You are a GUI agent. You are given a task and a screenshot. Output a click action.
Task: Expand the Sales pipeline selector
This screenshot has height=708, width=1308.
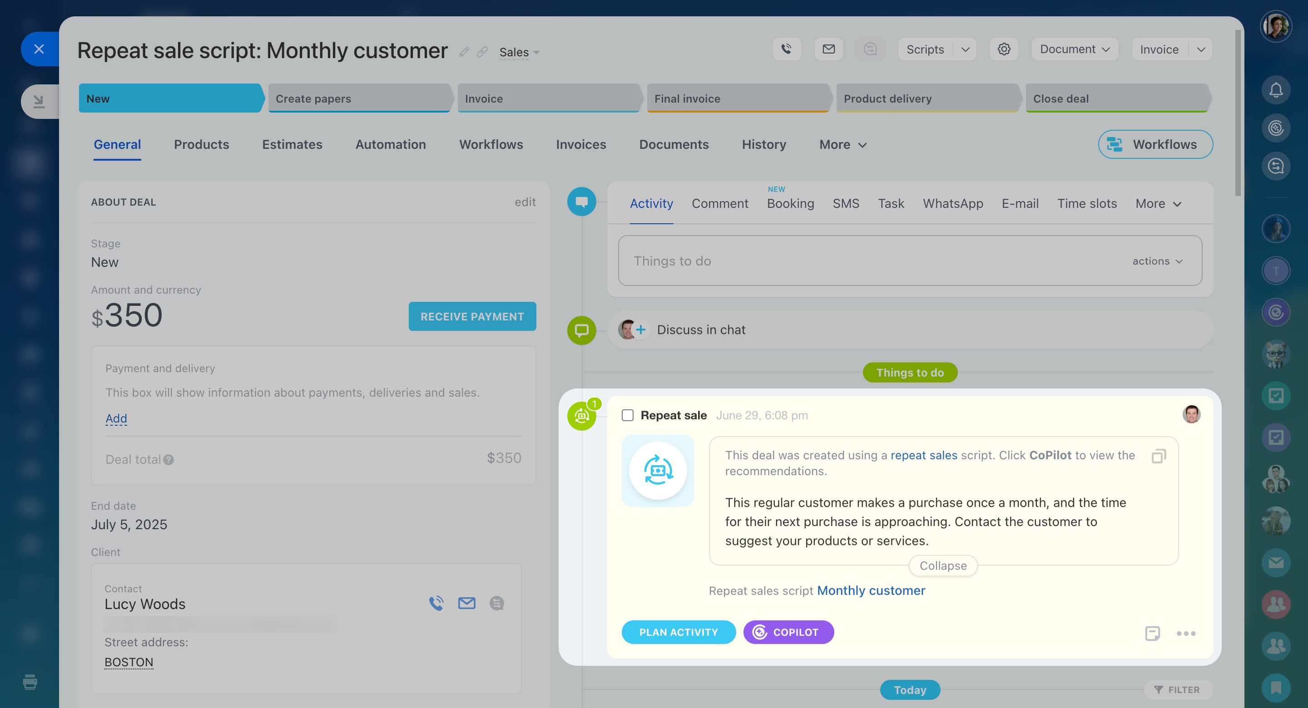(x=519, y=52)
